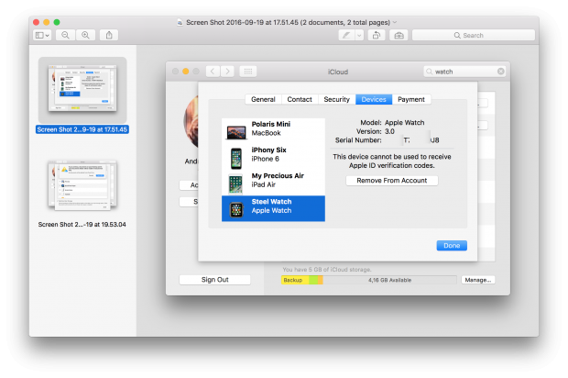Open the sidebar view mode dropdown
Image resolution: width=568 pixels, height=378 pixels.
point(42,35)
